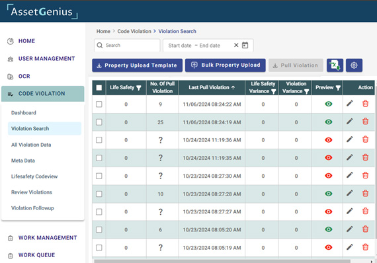Open the Life Safety column filter
The width and height of the screenshot is (377, 263).
139,88
